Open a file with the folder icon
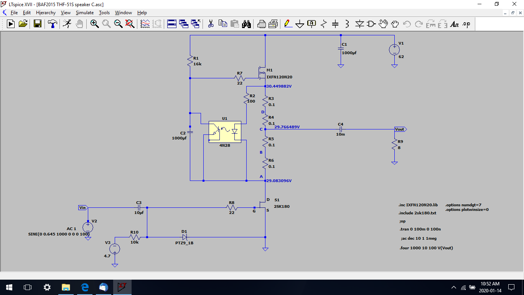The width and height of the screenshot is (524, 295). 23,24
